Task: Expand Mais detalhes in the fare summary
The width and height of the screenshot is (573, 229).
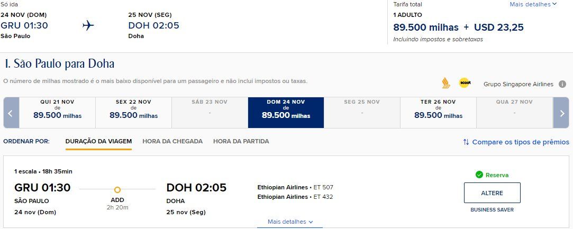Action: click(533, 4)
